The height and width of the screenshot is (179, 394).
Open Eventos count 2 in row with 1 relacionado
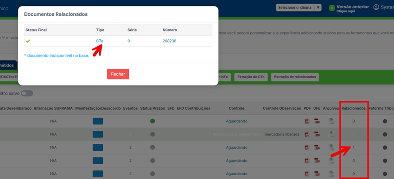[x=130, y=148]
